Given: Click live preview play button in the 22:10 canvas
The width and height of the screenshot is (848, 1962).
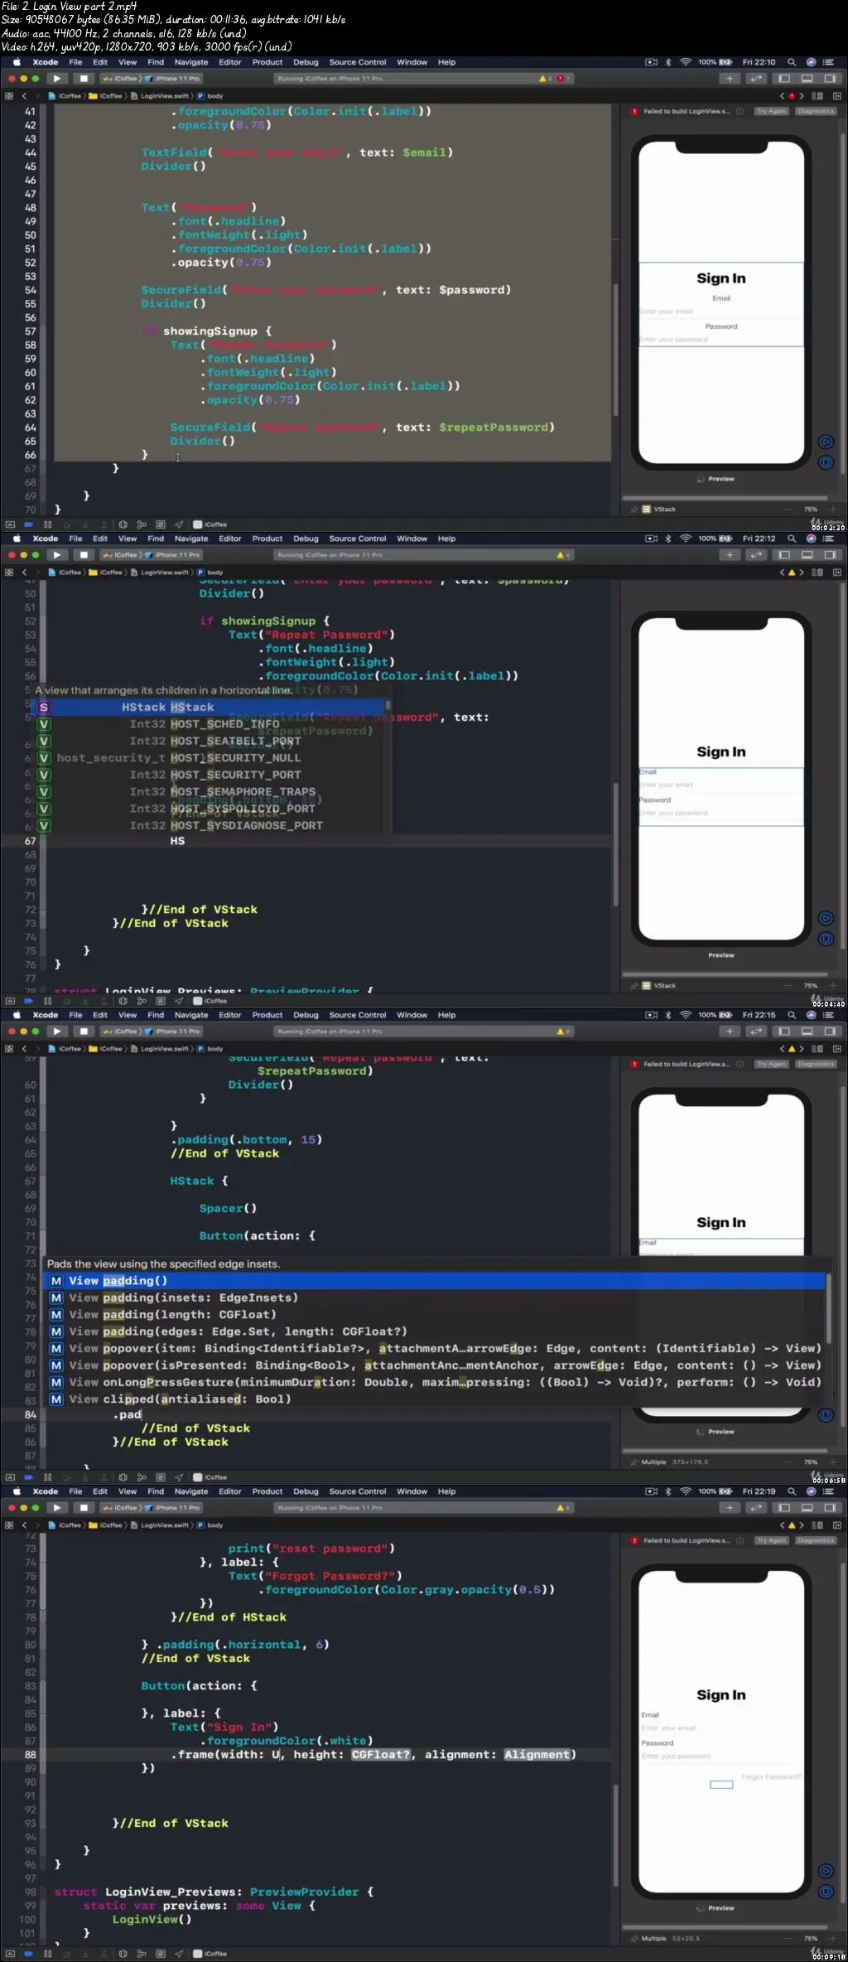Looking at the screenshot, I should pyautogui.click(x=826, y=442).
